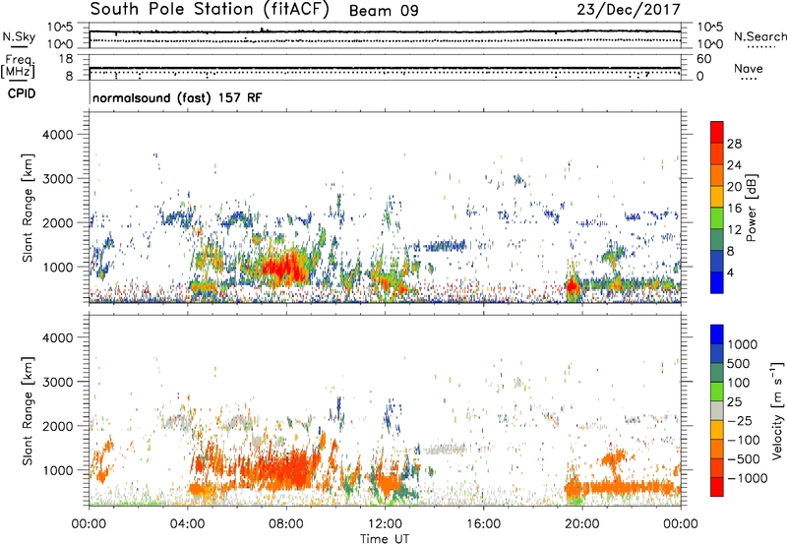The image size is (787, 545).
Task: Click the '1000' velocity colorbar tick
Action: tap(742, 344)
